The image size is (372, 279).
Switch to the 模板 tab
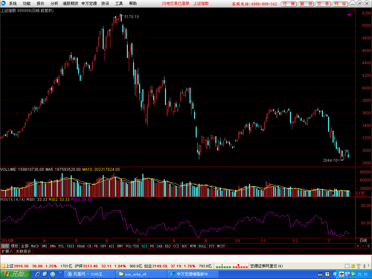tap(15, 246)
